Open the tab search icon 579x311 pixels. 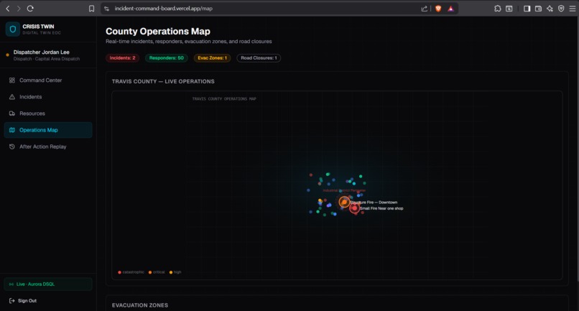(509, 9)
